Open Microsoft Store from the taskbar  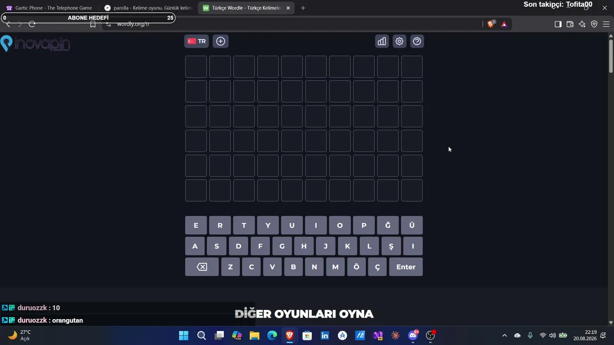tap(307, 335)
